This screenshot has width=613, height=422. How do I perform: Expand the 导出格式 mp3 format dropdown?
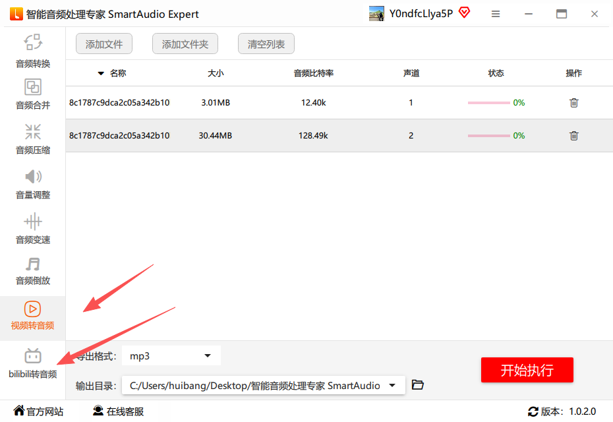click(208, 356)
